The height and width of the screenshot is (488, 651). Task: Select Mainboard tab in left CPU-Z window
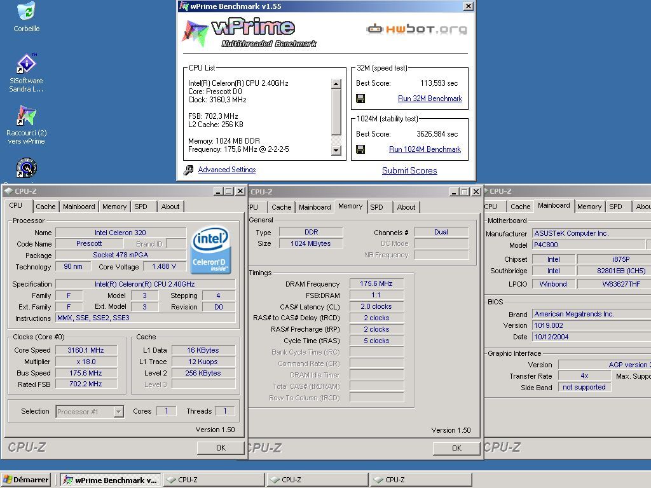click(79, 207)
